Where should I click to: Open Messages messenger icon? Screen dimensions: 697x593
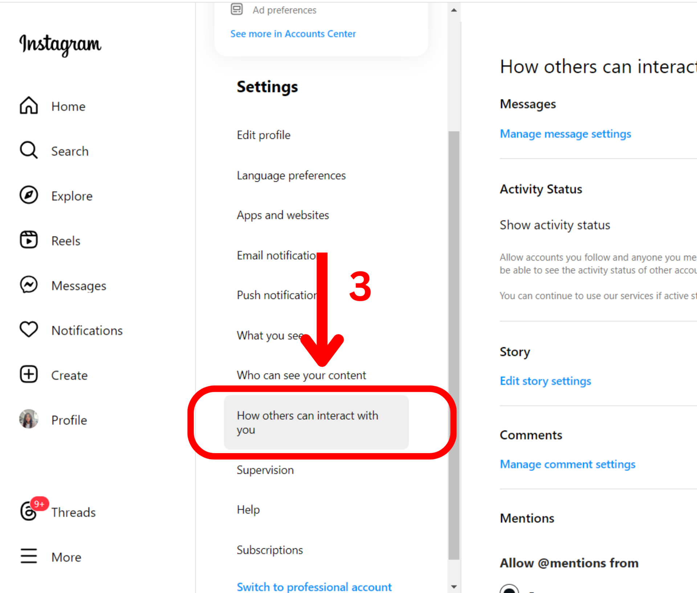29,285
